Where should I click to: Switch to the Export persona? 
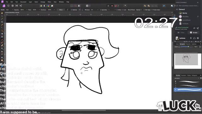[x=21, y=6]
